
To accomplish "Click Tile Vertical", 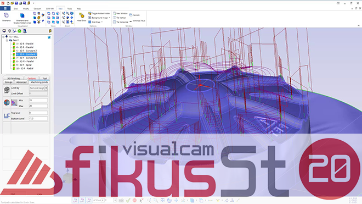I will click(120, 18).
